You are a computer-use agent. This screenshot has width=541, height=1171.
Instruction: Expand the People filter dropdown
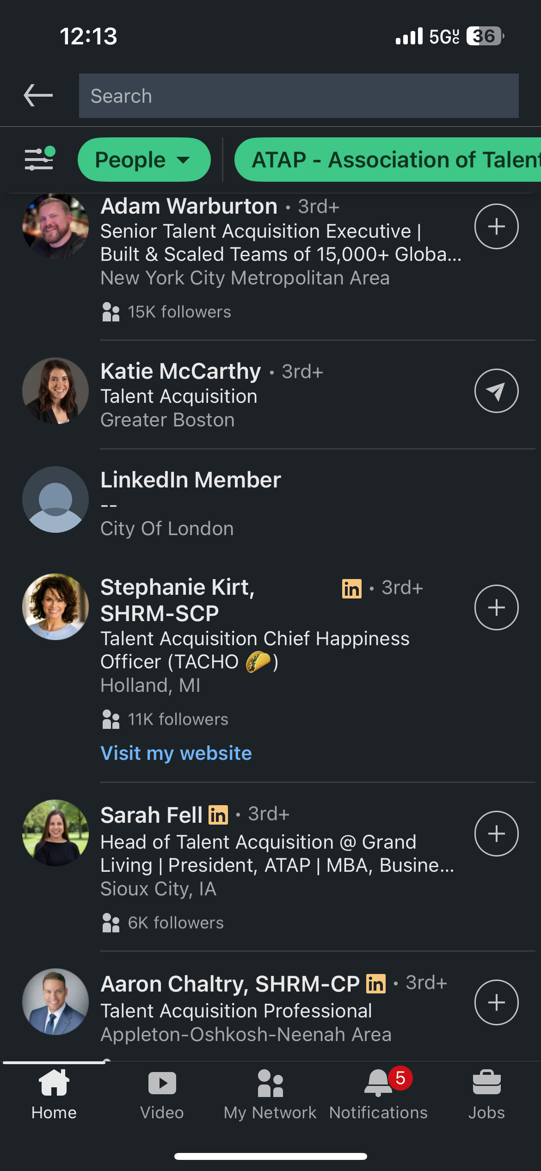click(x=144, y=160)
